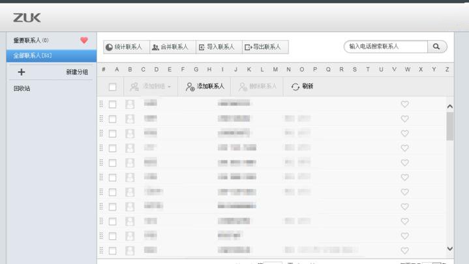Tick the select-all checkbox in the list header
The width and height of the screenshot is (469, 264).
pyautogui.click(x=112, y=87)
